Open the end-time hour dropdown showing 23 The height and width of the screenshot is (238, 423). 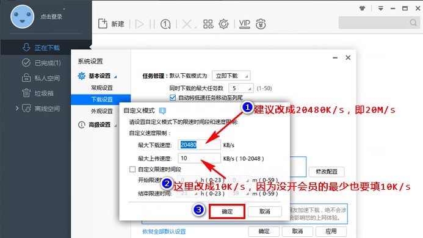tap(188, 193)
